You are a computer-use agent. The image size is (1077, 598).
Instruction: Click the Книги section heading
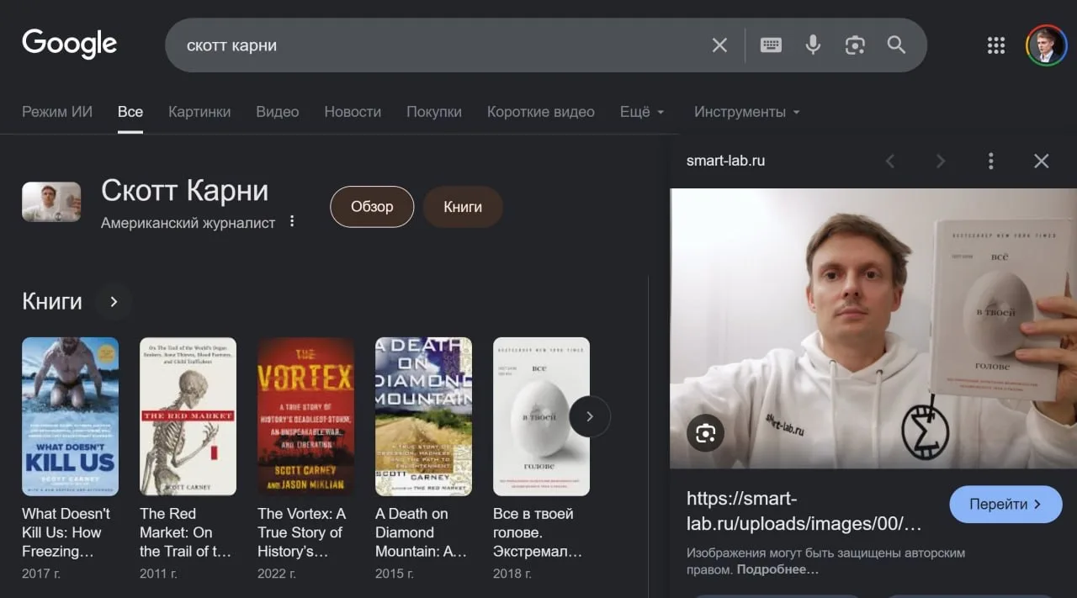pos(52,301)
